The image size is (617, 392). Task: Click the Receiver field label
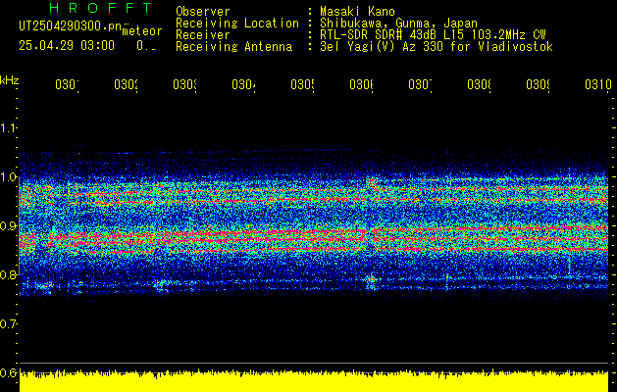[203, 35]
